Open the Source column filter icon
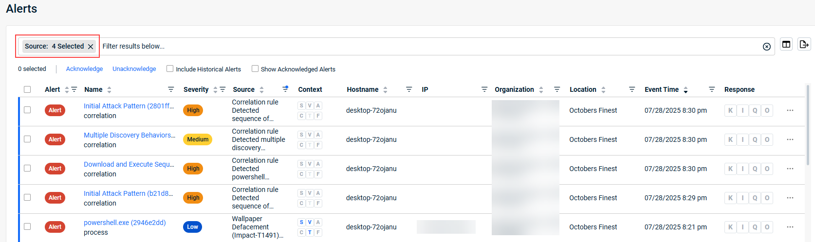Image resolution: width=815 pixels, height=242 pixels. (285, 89)
